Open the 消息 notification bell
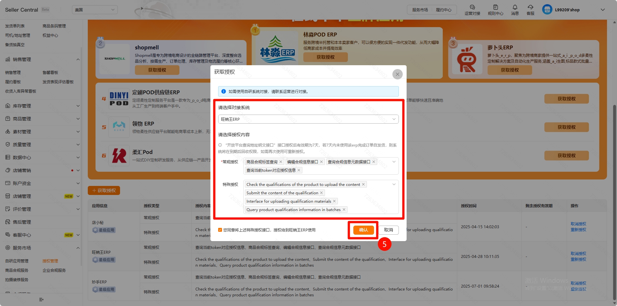 (x=515, y=7)
